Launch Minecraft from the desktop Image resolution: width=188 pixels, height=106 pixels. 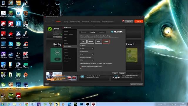tap(11, 14)
